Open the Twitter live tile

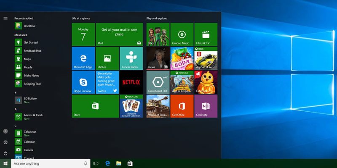[107, 82]
